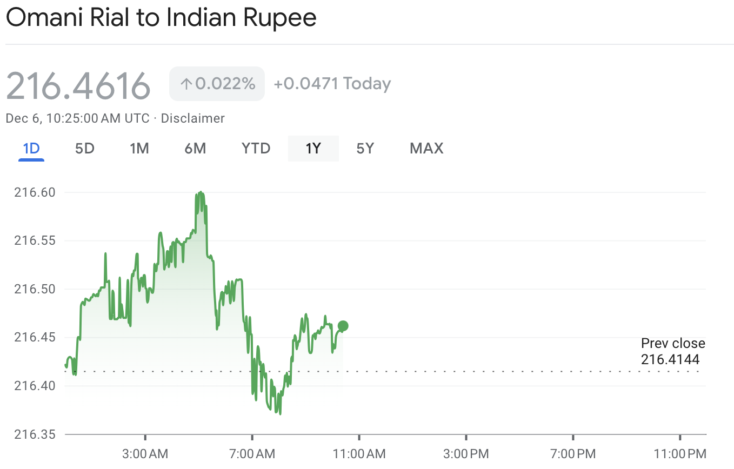Click the 3:00 AM axis marker

tap(145, 453)
